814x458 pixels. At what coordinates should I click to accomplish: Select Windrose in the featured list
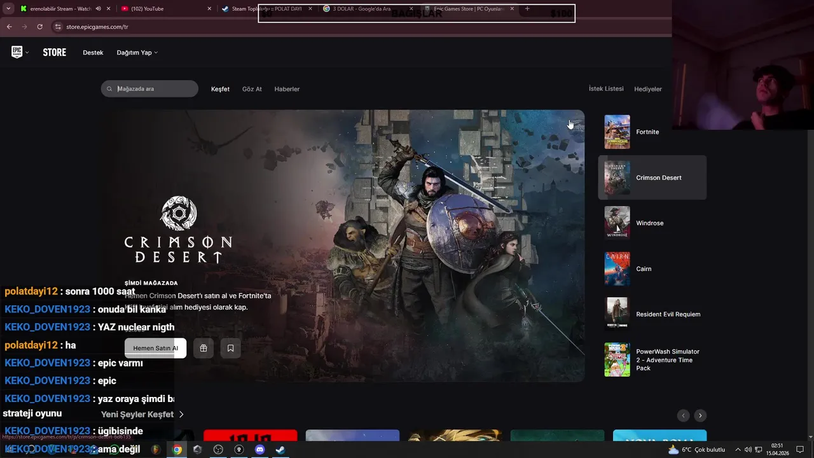[x=652, y=223]
